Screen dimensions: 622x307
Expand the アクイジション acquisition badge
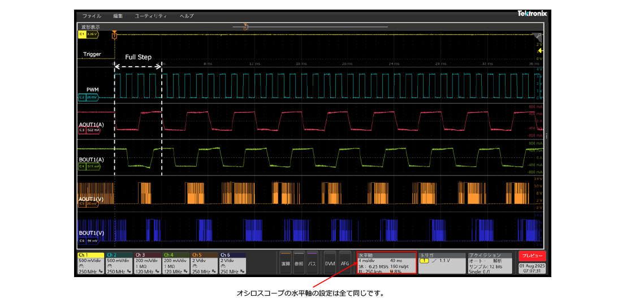point(490,264)
